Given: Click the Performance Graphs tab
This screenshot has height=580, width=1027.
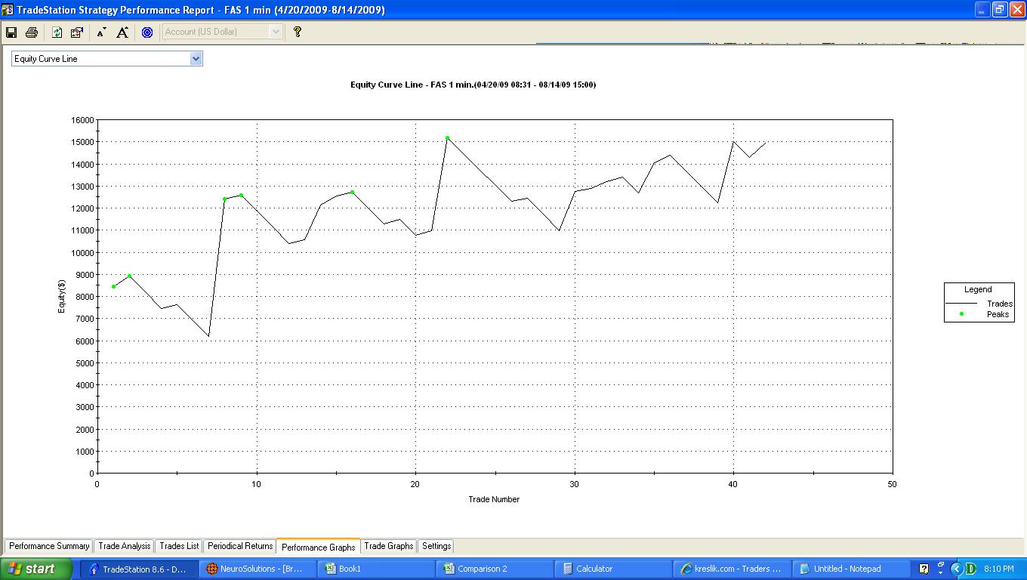Looking at the screenshot, I should 319,547.
